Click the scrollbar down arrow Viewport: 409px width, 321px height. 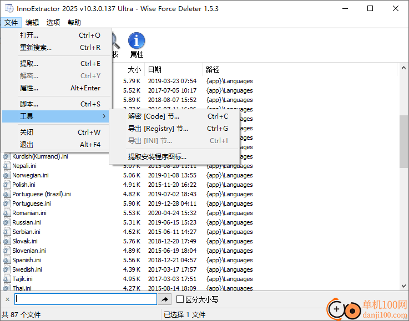pyautogui.click(x=403, y=286)
